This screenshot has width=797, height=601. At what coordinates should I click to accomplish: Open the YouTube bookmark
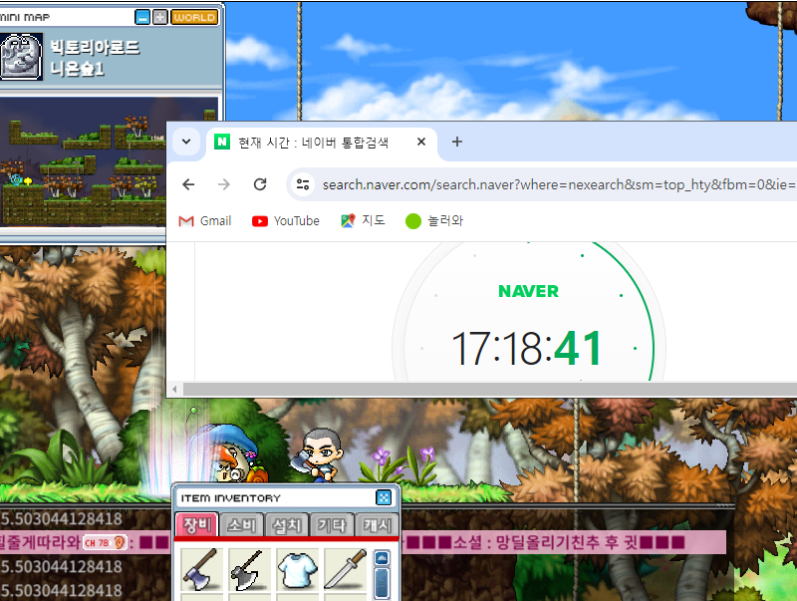pos(286,221)
